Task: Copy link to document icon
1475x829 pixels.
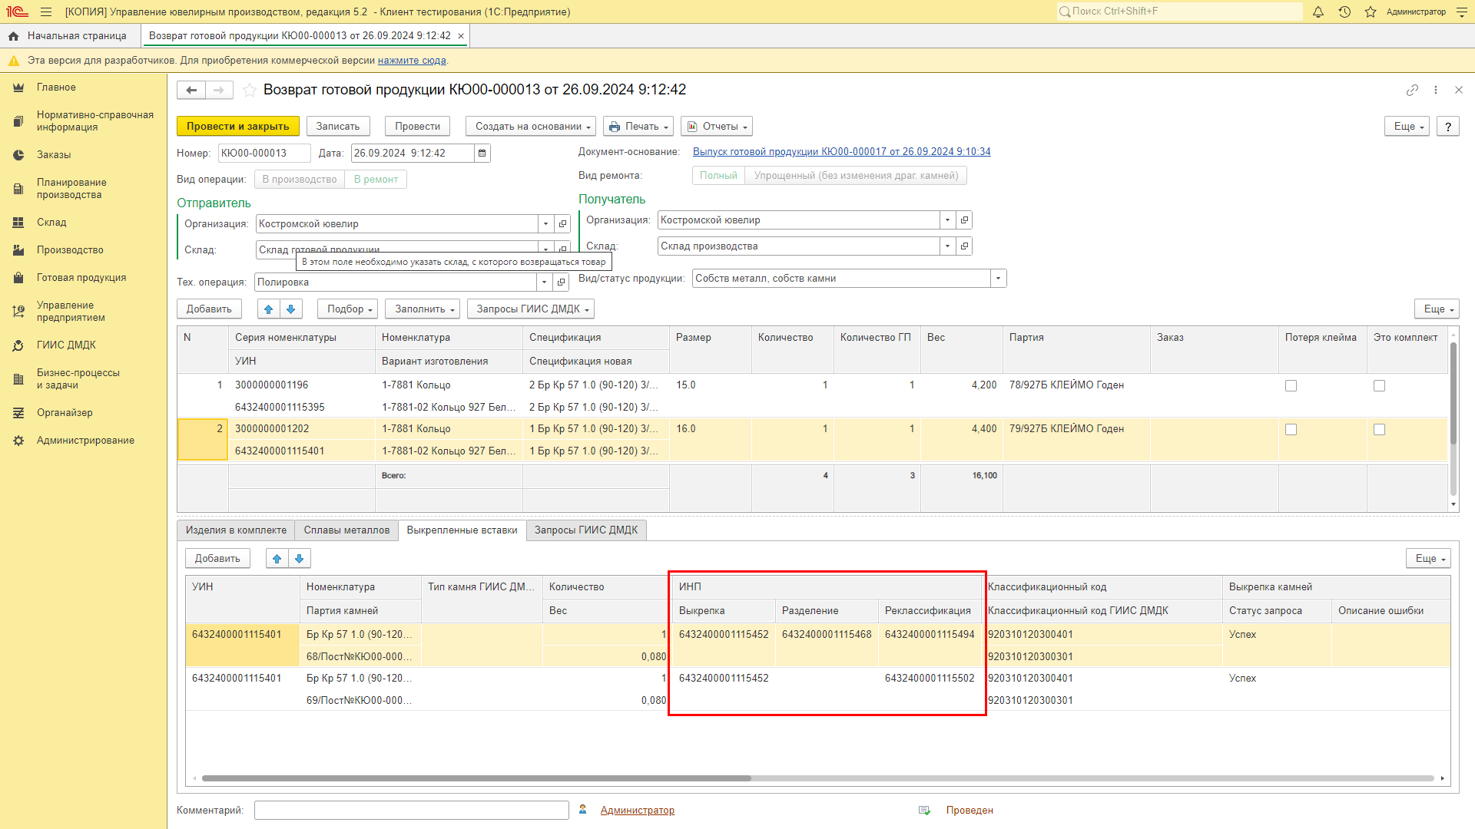Action: coord(1412,90)
